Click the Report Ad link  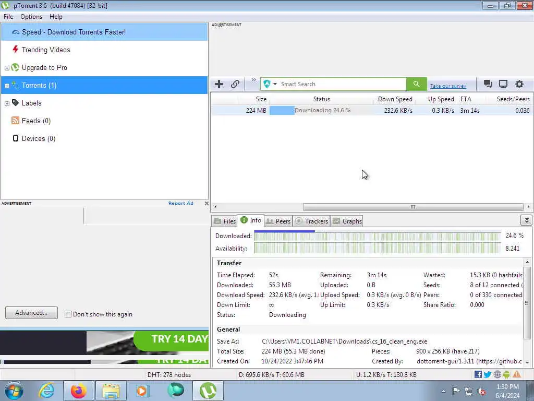[x=180, y=203]
